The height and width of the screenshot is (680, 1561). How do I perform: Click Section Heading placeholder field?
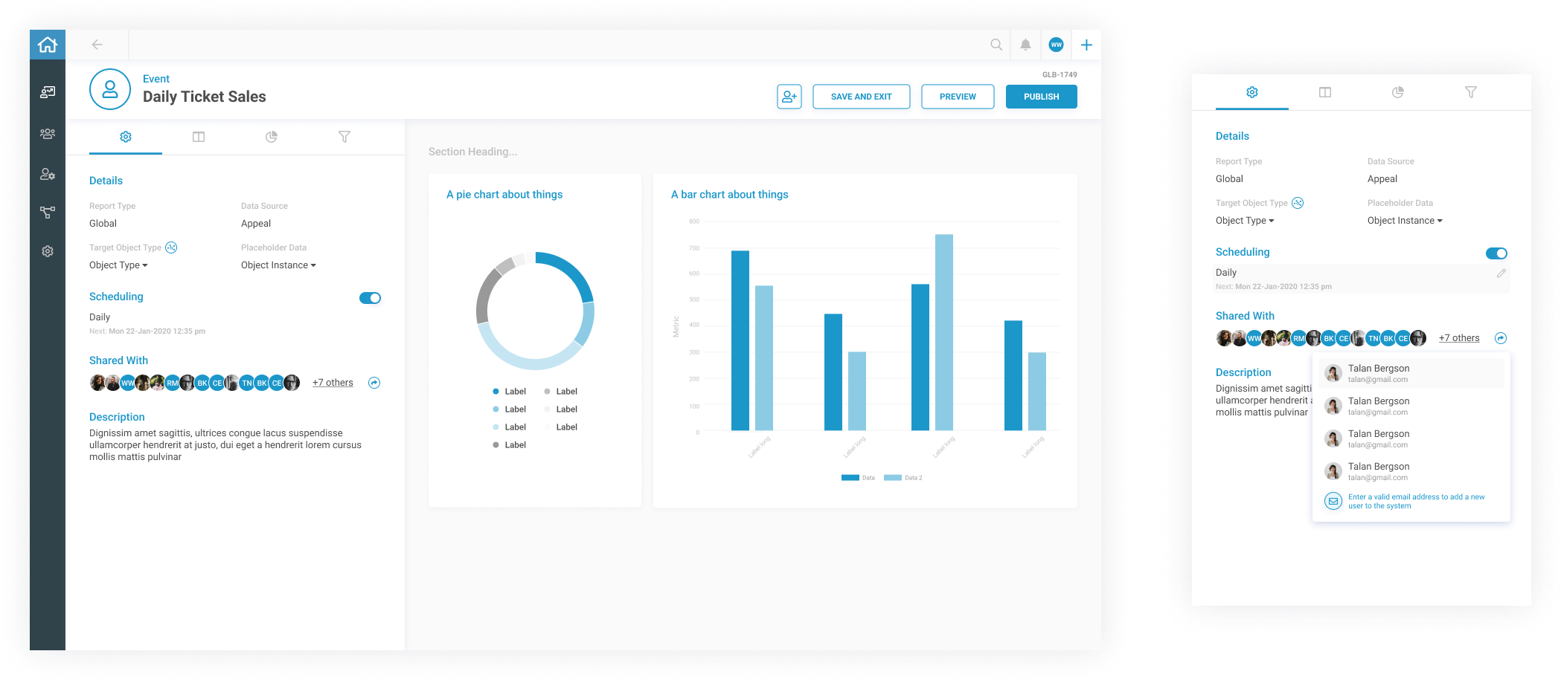[x=473, y=152]
